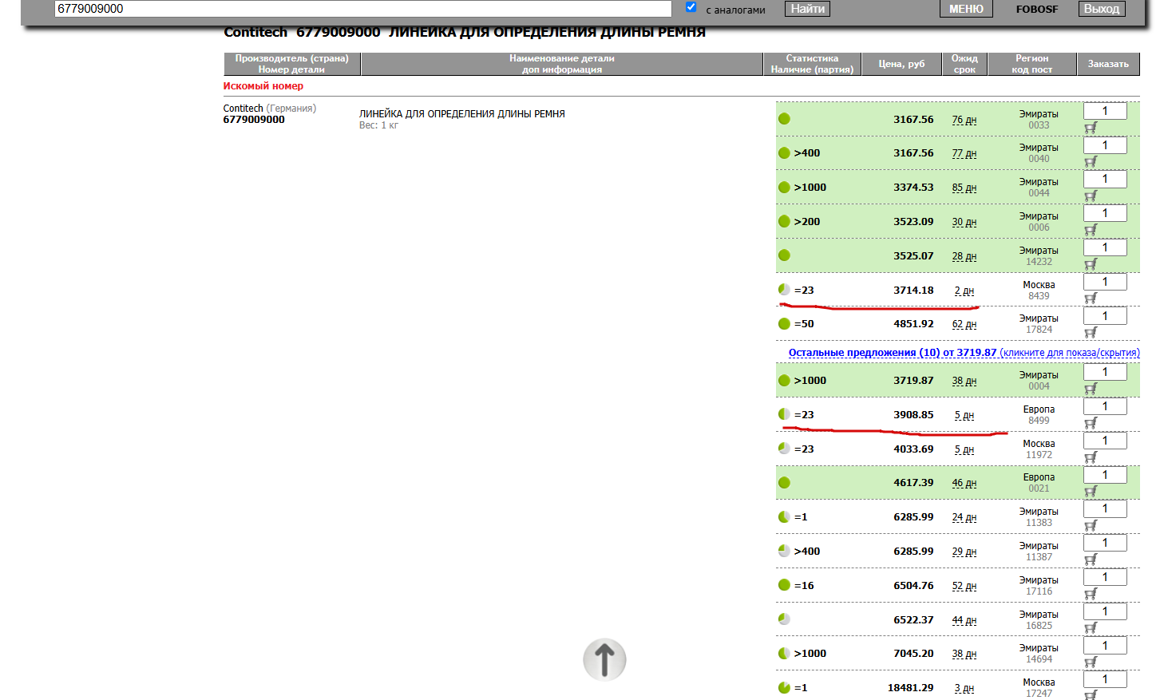Click the green availability dot for price 4617.39
This screenshot has height=700, width=1160.
pos(784,482)
